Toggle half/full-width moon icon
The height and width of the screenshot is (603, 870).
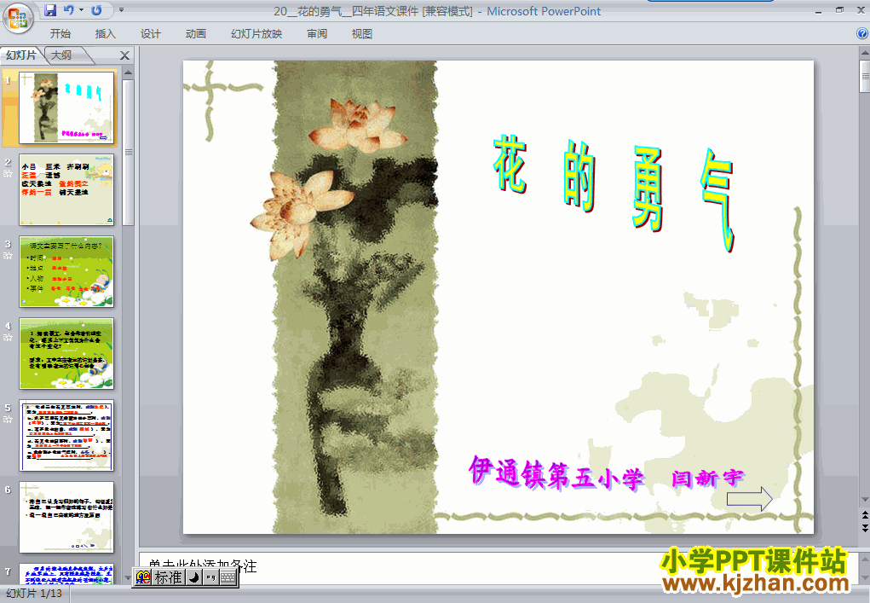coord(193,577)
